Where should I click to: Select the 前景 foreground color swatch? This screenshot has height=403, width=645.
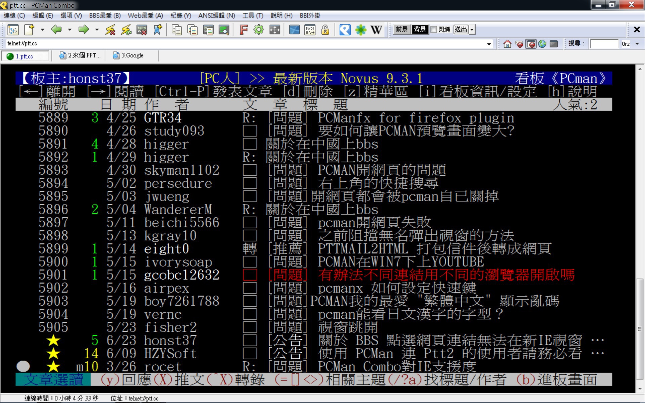click(401, 30)
